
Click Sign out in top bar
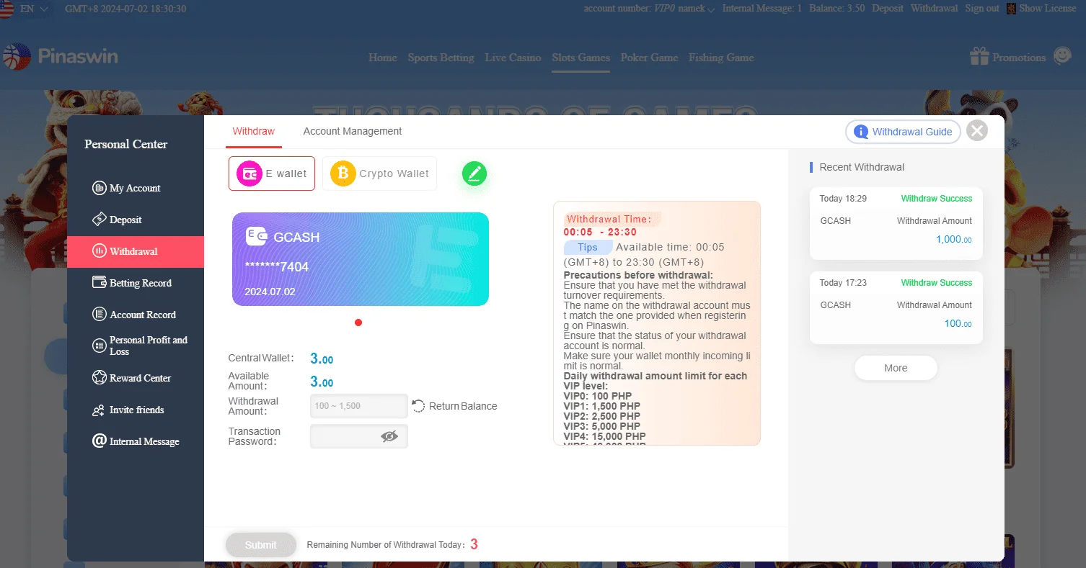(x=982, y=9)
